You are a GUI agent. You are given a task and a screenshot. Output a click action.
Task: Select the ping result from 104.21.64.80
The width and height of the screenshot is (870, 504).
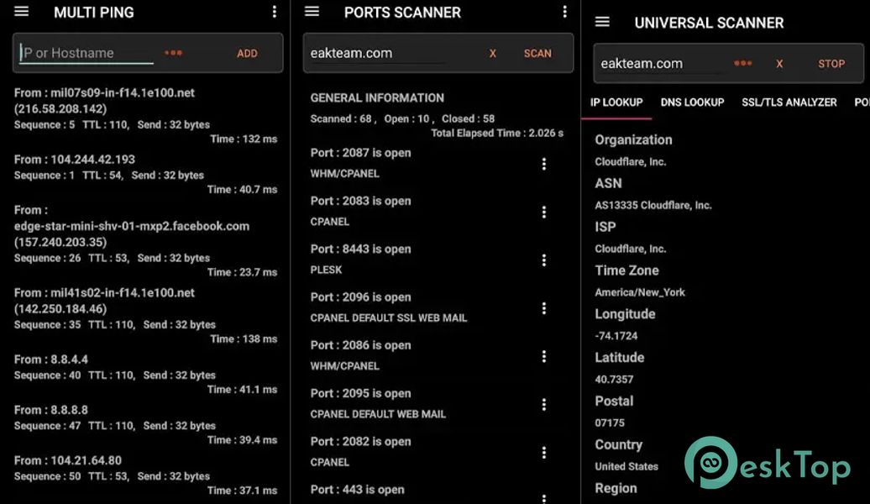point(145,475)
